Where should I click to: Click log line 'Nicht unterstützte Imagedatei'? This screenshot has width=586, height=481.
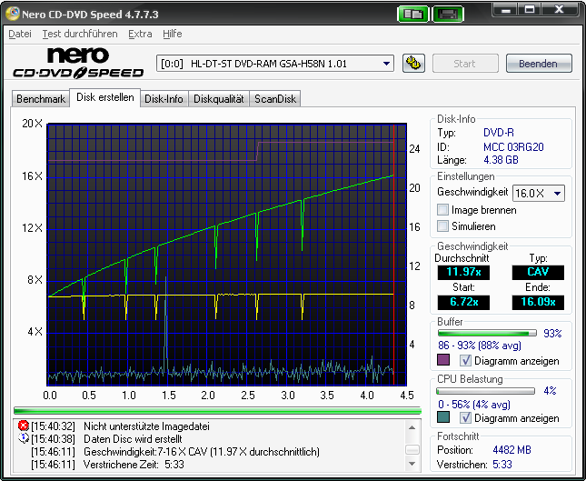pyautogui.click(x=146, y=426)
